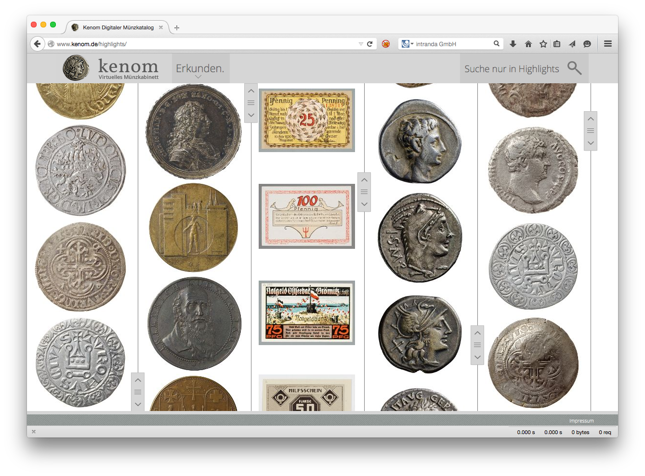Image resolution: width=645 pixels, height=476 pixels.
Task: Open a new tab with the plus button
Action: [177, 28]
